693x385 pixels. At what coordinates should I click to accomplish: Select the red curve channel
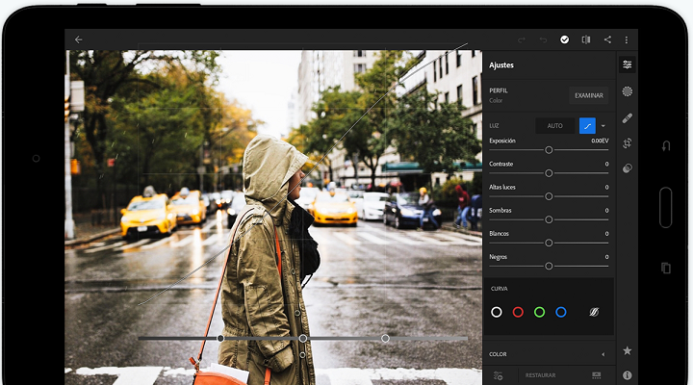click(x=518, y=312)
